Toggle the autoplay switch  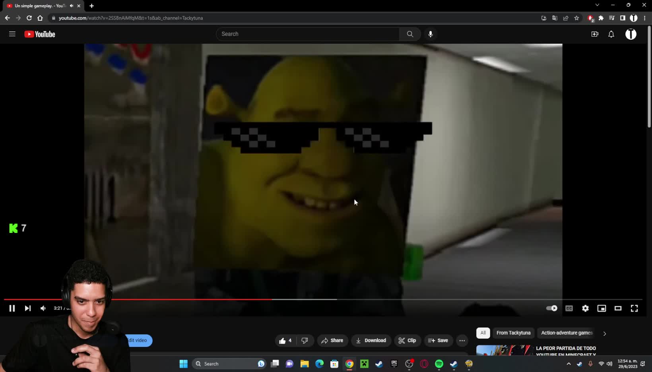[x=551, y=308]
